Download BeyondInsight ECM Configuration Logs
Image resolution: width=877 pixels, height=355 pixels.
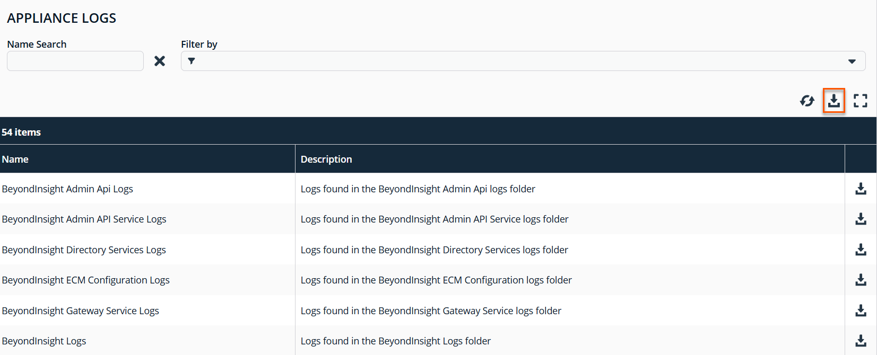point(861,280)
